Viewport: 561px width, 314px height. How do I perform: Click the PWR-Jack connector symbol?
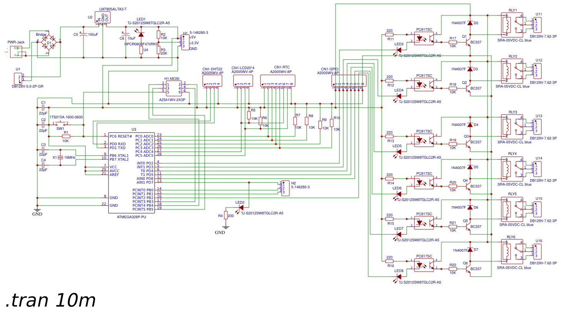[x=16, y=52]
